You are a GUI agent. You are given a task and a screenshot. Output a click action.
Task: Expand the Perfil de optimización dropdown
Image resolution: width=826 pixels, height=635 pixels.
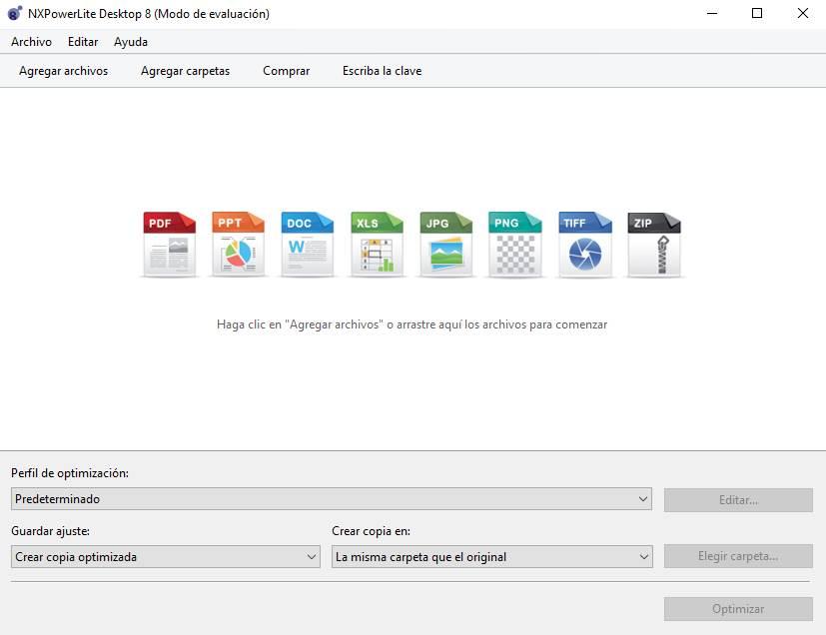tap(332, 498)
